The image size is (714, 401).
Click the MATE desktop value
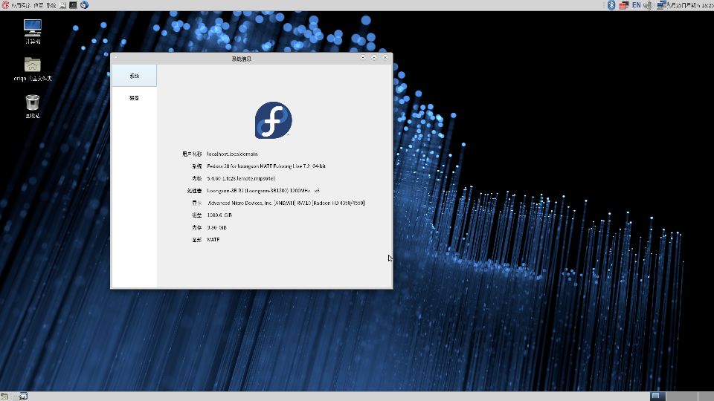click(x=213, y=240)
